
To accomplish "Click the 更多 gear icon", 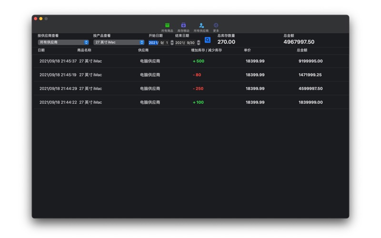I will [216, 26].
